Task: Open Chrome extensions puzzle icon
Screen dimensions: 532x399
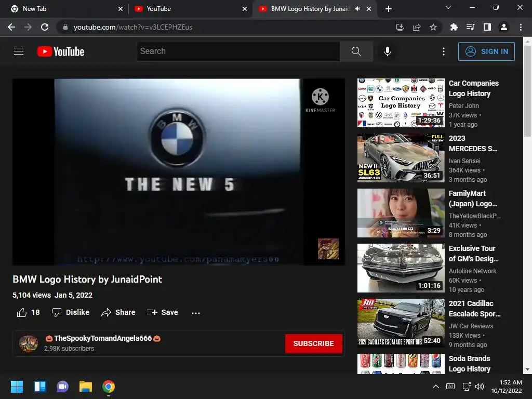Action: tap(454, 27)
